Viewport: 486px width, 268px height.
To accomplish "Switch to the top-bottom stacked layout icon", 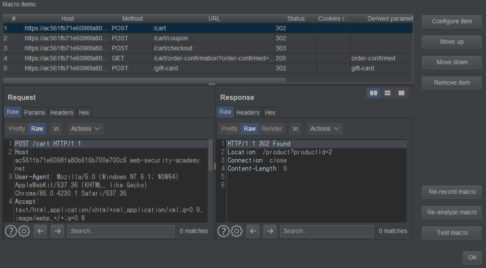I will (387, 93).
